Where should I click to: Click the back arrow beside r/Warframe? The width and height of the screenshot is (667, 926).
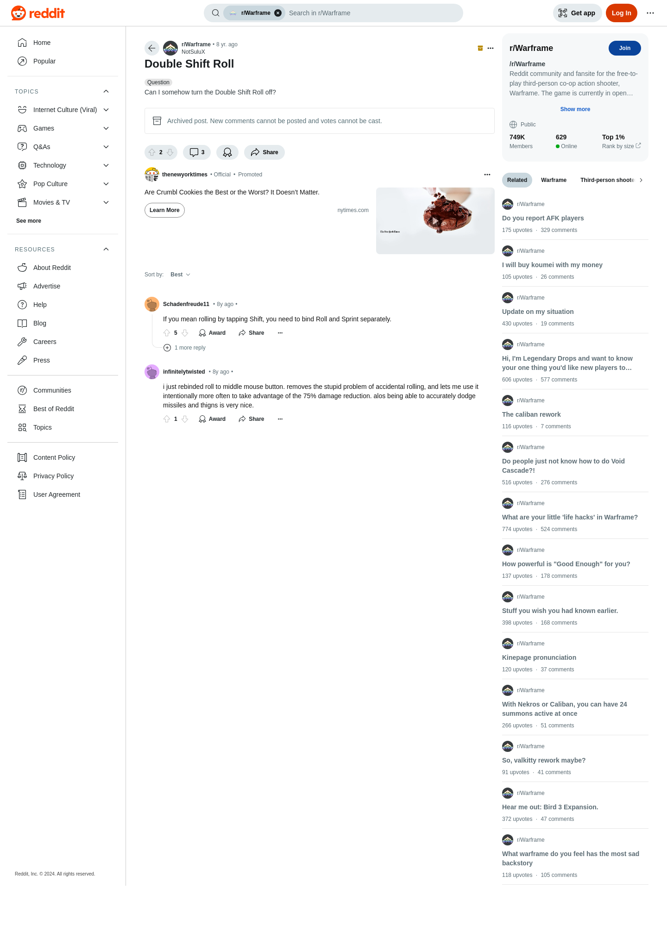coord(152,48)
